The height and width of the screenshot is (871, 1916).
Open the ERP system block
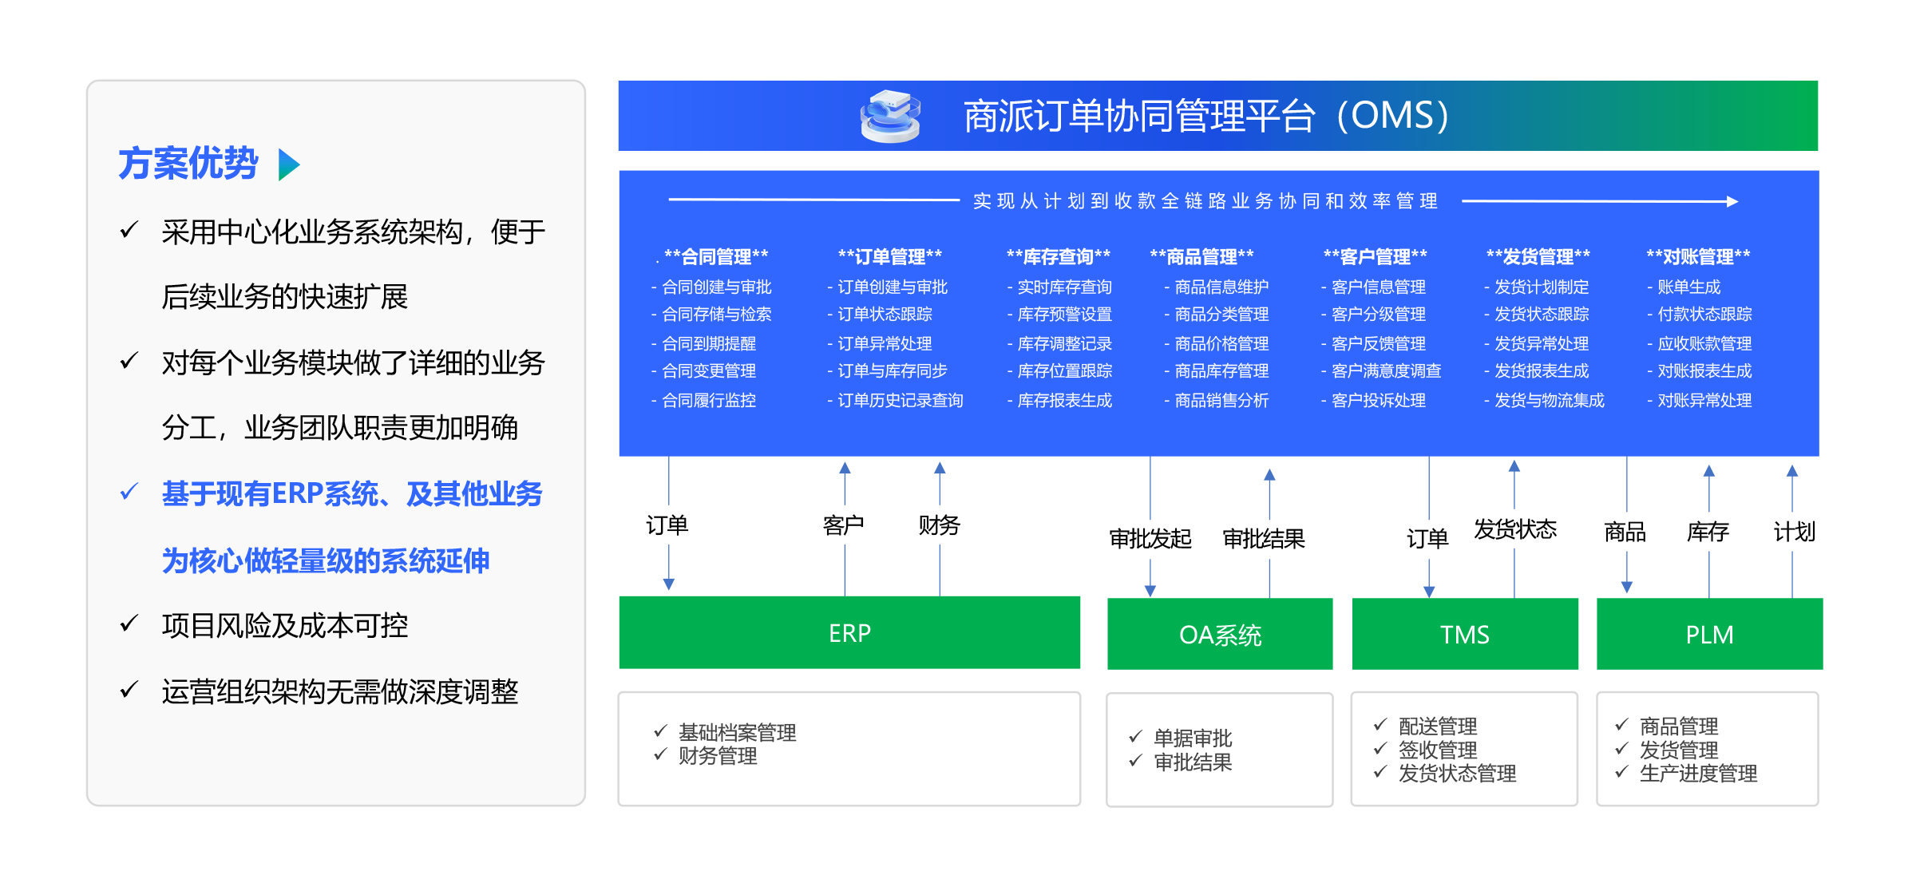849,632
